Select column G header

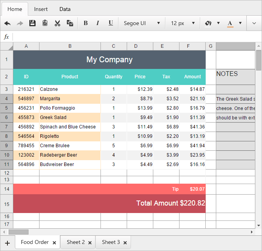[x=210, y=46]
